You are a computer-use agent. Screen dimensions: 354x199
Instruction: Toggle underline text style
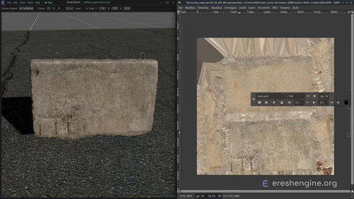coord(282,102)
